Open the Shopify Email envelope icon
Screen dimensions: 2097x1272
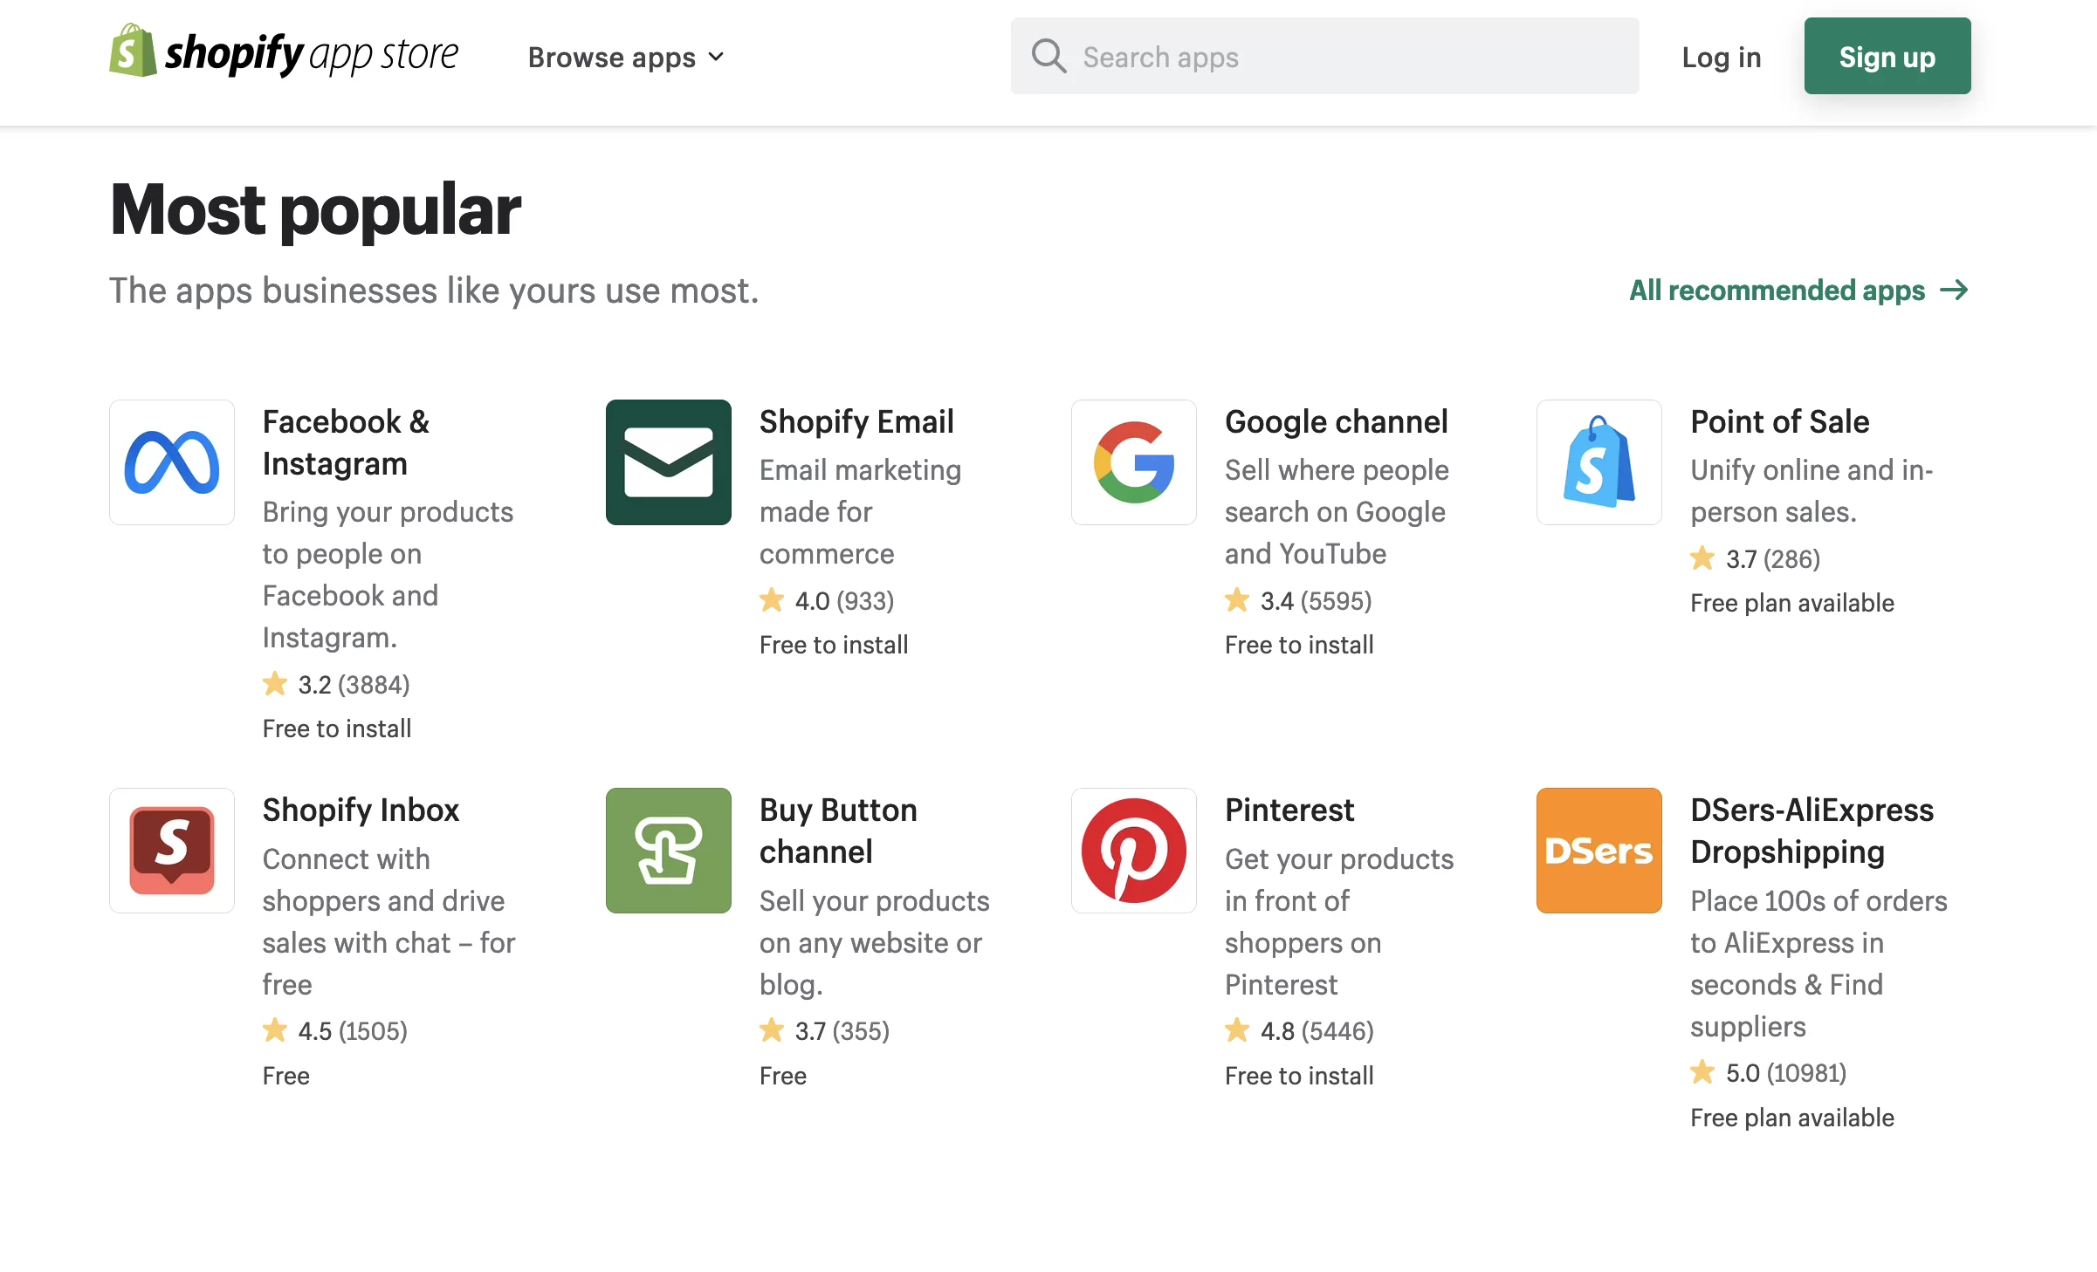[x=669, y=462]
